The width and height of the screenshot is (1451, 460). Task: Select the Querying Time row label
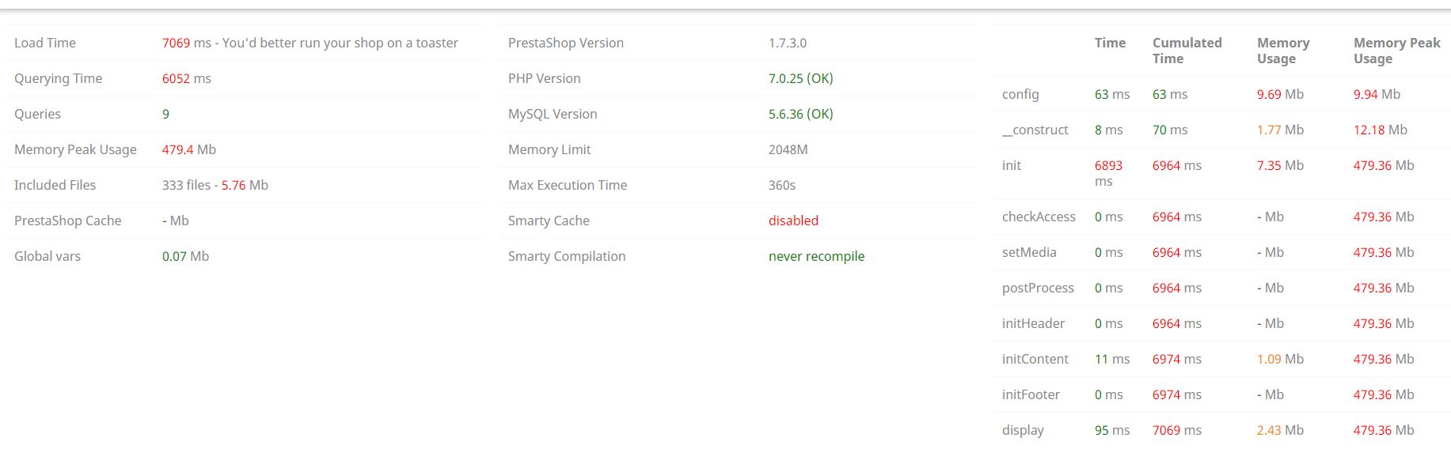click(x=59, y=78)
